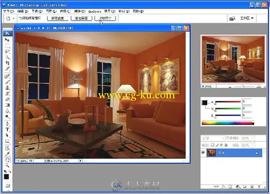The image size is (270, 194).
Task: Open the File menu
Action: point(8,11)
